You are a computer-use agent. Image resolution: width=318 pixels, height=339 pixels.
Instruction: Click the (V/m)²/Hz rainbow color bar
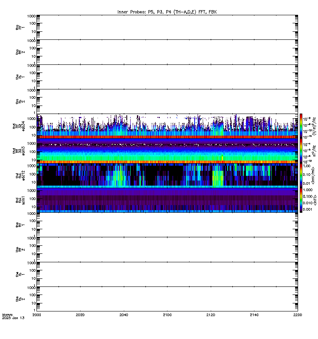click(301, 126)
